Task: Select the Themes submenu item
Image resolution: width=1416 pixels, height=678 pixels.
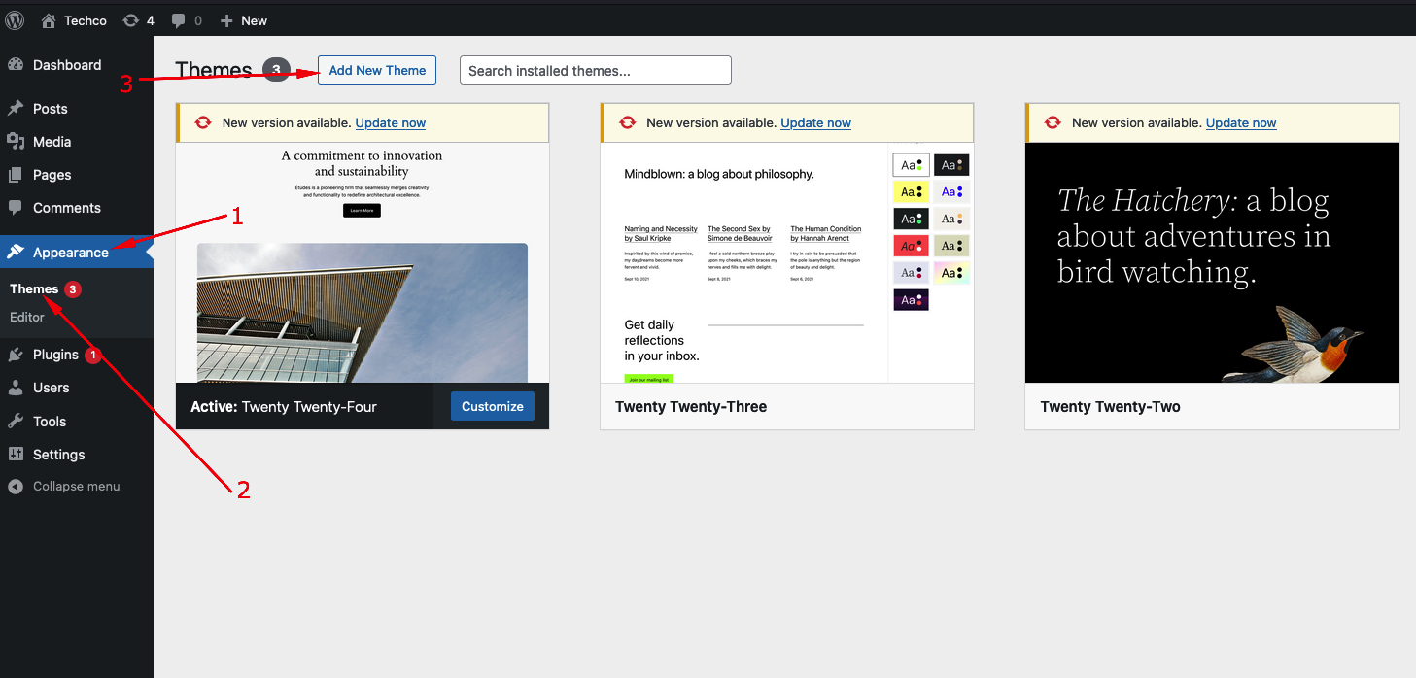Action: click(x=34, y=288)
